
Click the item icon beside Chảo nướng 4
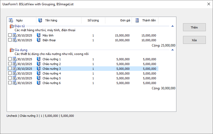tap(38, 73)
